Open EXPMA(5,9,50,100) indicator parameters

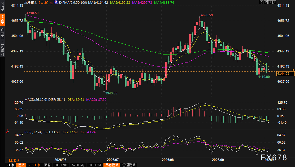coord(73,2)
